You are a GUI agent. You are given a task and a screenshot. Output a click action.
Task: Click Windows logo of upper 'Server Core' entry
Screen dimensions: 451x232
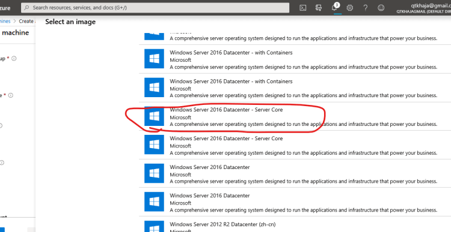click(154, 116)
